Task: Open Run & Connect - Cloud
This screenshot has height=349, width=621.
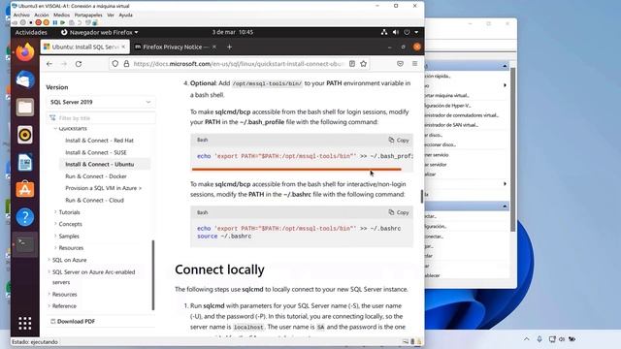Action: click(x=95, y=201)
